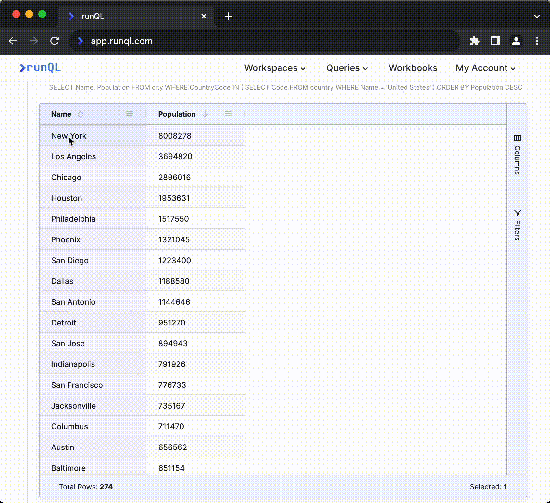Toggle Population descending sort arrow
Image resolution: width=550 pixels, height=503 pixels.
coord(205,114)
